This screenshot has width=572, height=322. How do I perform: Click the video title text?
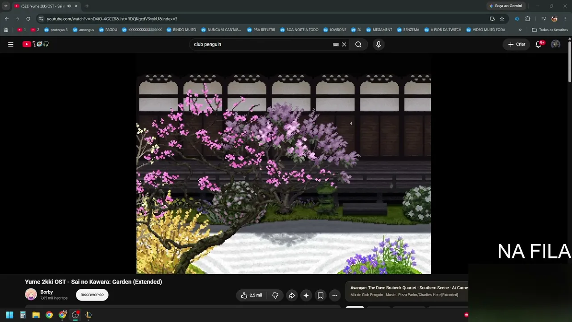pos(93,282)
